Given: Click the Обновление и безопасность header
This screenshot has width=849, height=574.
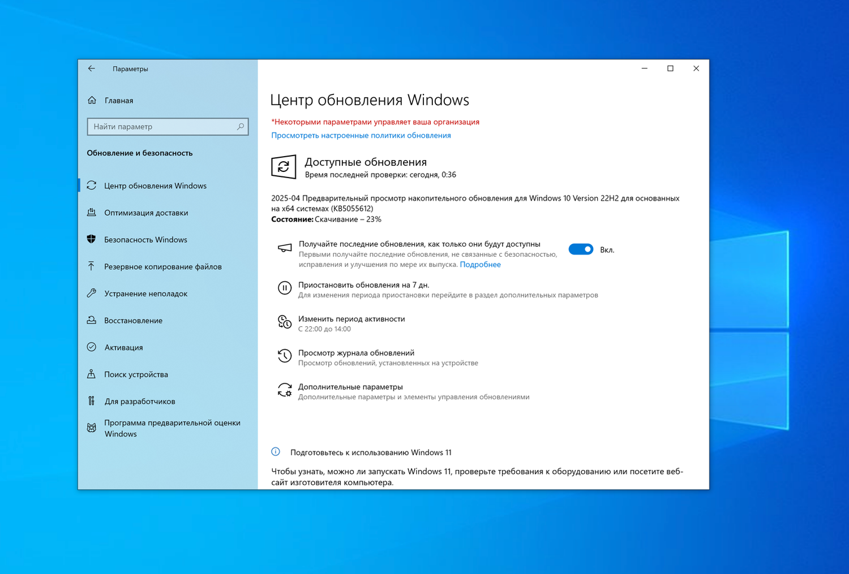Looking at the screenshot, I should point(140,153).
